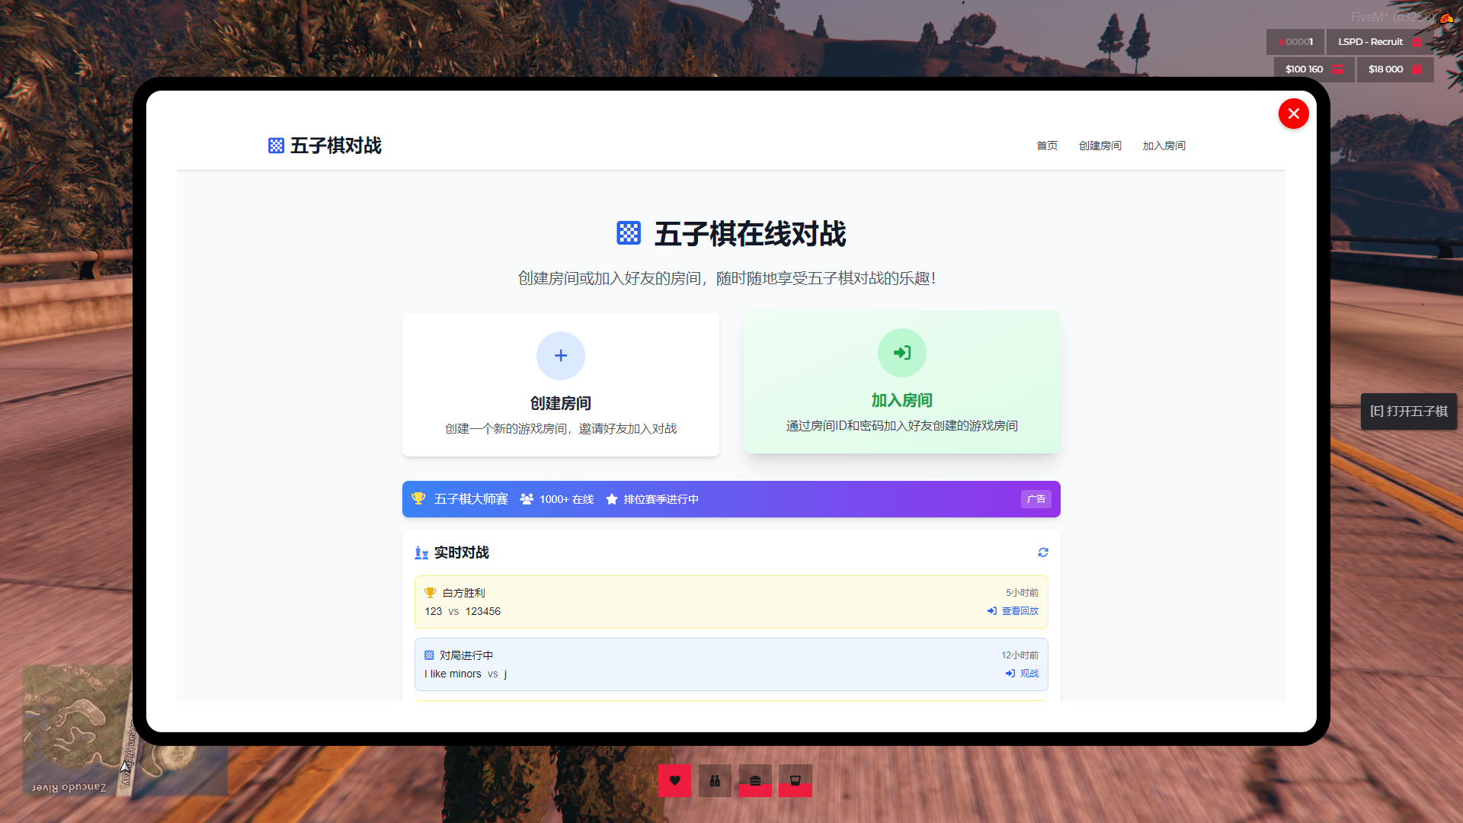Select the 创建房间 card title

(x=561, y=403)
